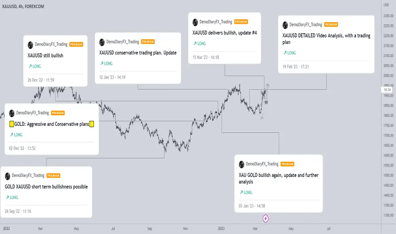The width and height of the screenshot is (396, 234).
Task: Click avatar on 'GOLD XAUUSD short term bullishness' card
Action: [8, 176]
